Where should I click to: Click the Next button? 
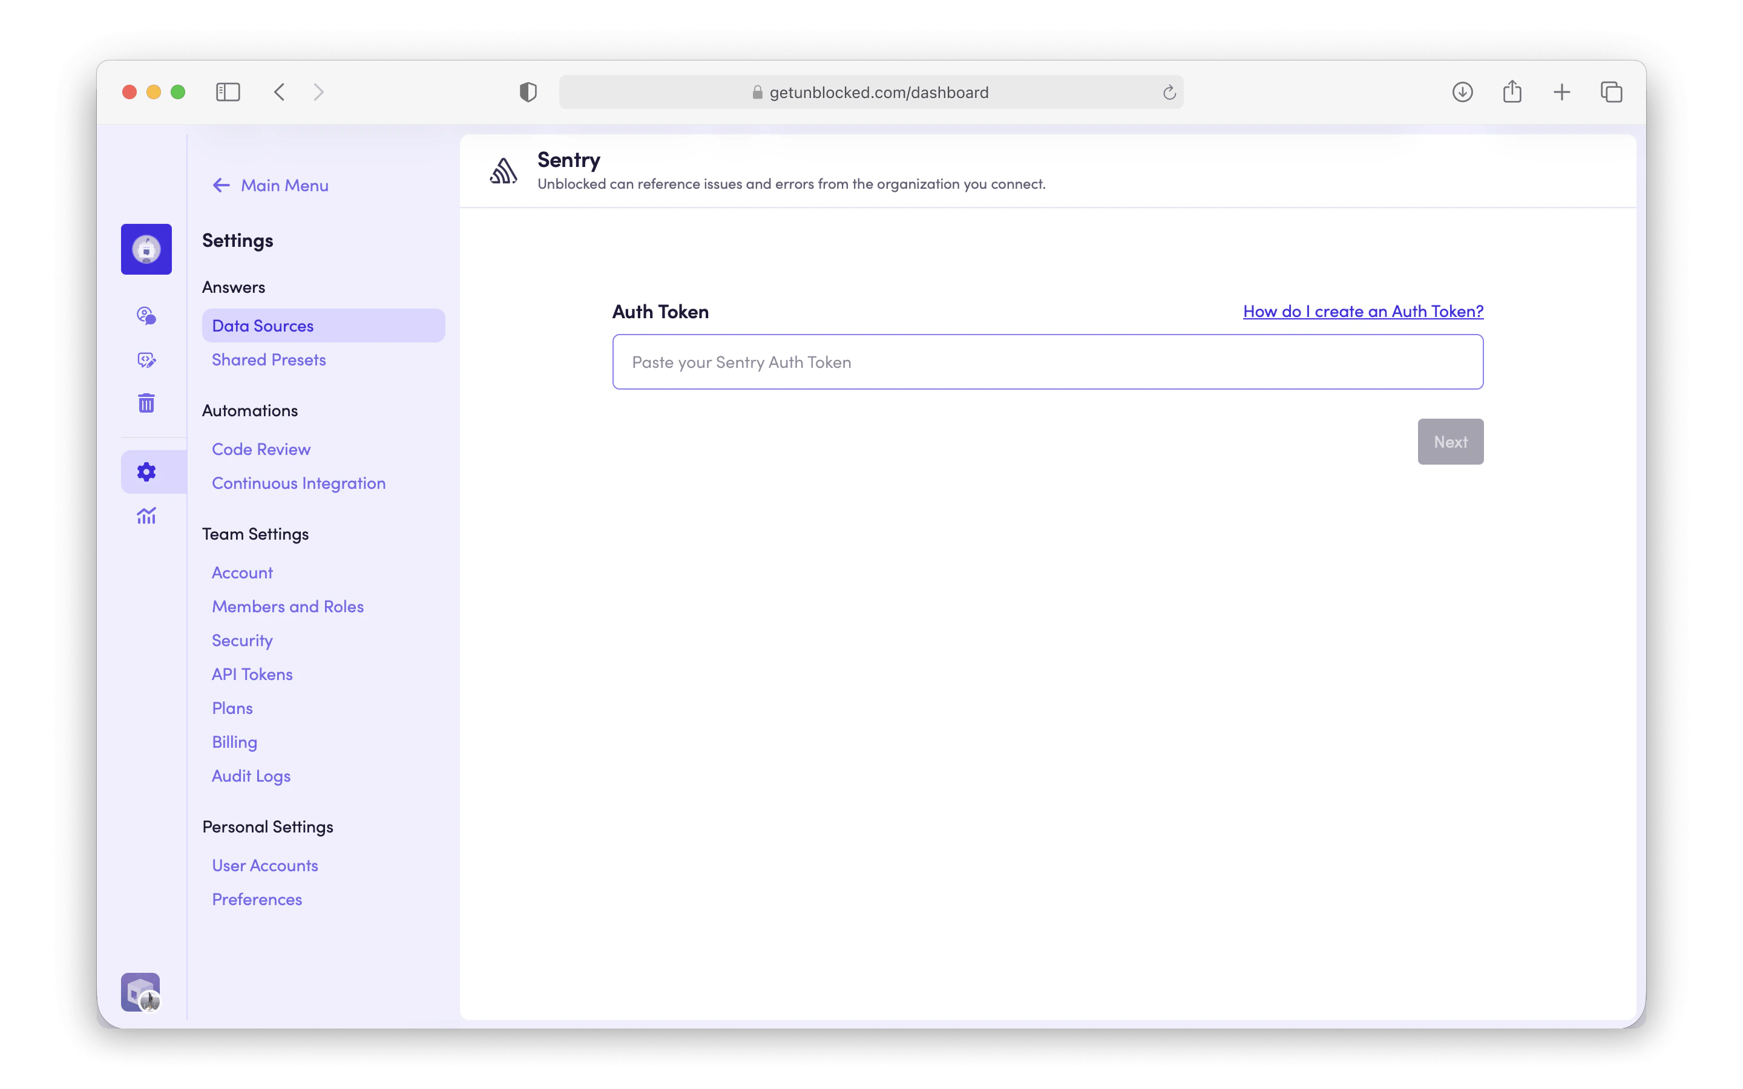[x=1450, y=442]
